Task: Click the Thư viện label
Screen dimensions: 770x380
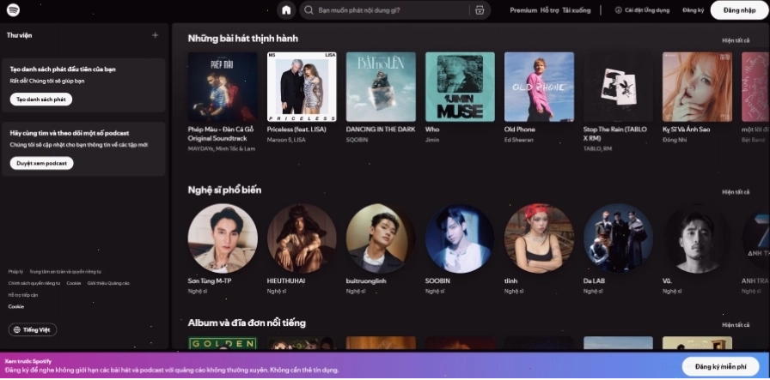Action: [19, 35]
